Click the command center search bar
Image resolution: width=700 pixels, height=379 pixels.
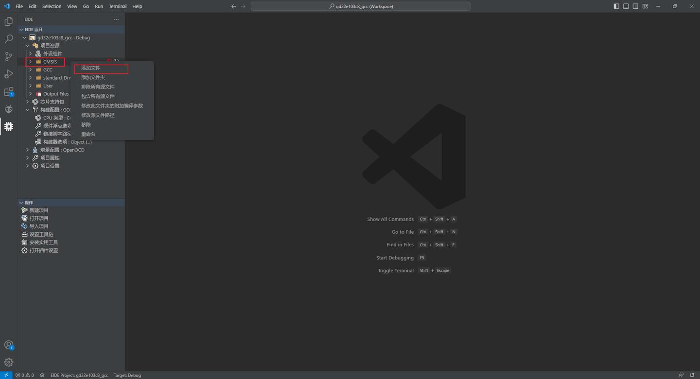click(360, 6)
